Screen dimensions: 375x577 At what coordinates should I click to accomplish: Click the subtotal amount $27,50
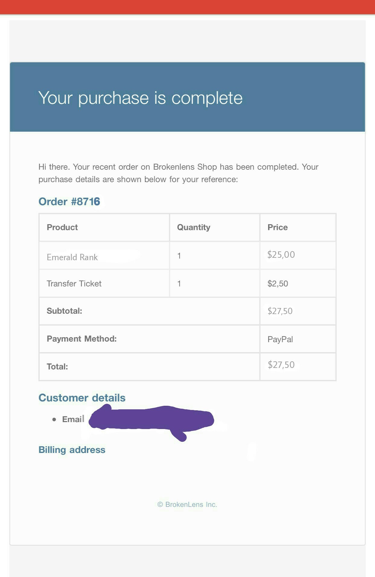280,311
